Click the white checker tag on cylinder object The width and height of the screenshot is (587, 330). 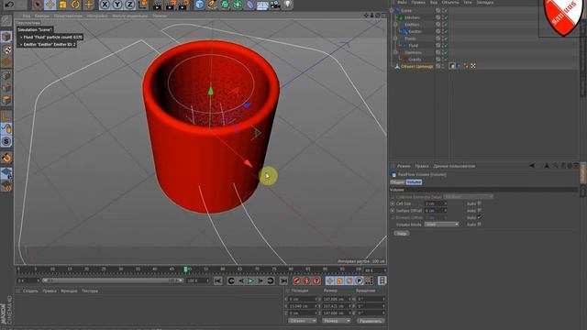coord(473,66)
